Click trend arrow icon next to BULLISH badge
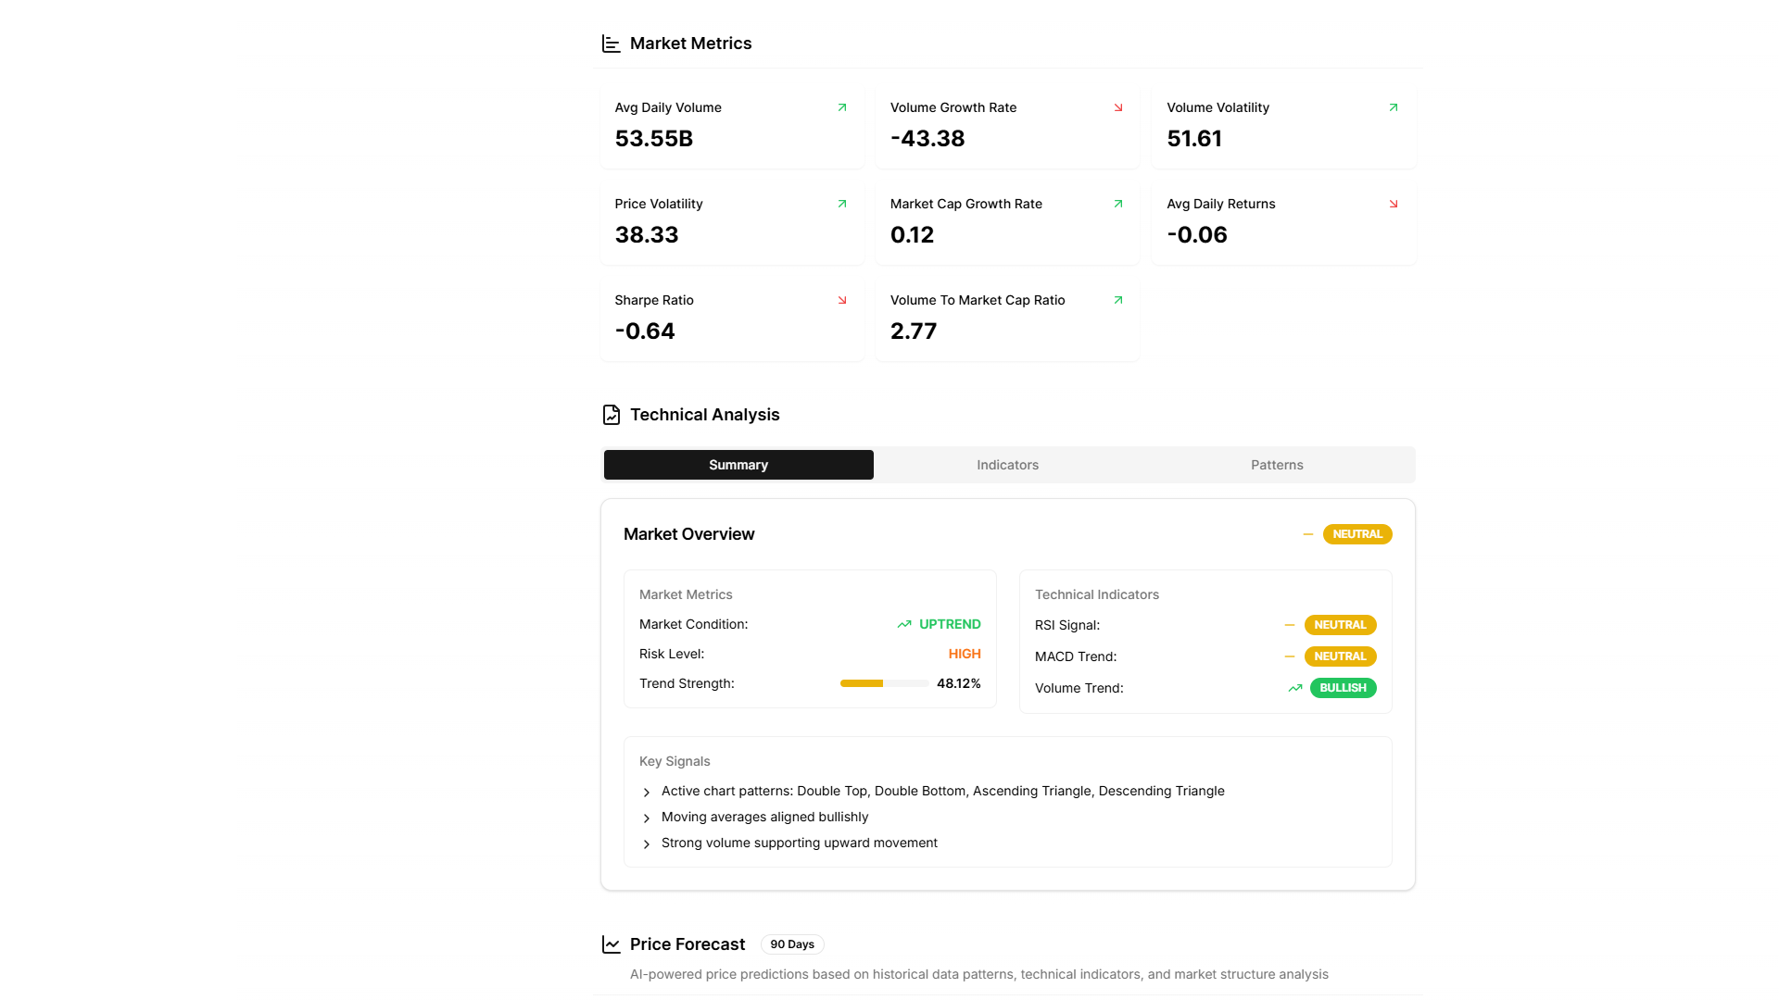 1295,688
